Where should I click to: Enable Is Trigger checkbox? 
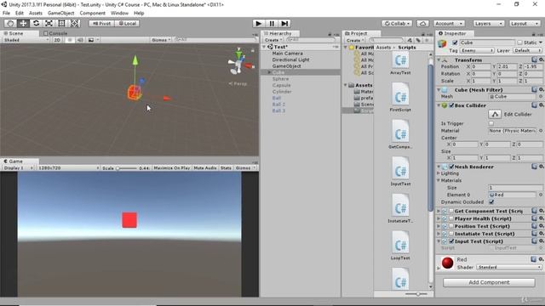coord(491,123)
